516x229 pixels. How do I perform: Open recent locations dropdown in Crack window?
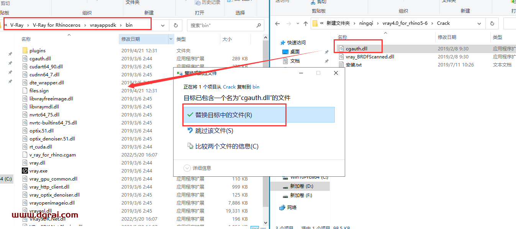tap(297, 23)
